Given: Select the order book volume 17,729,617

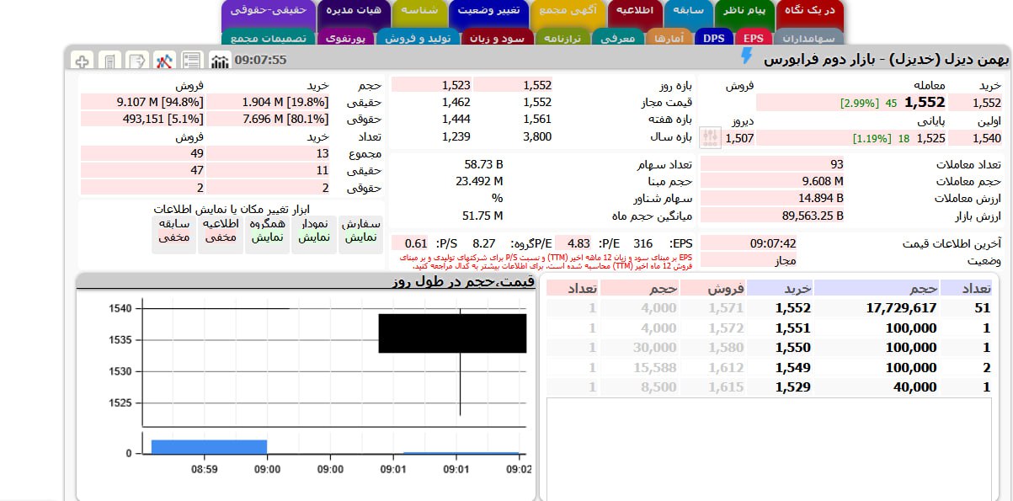Looking at the screenshot, I should (899, 308).
